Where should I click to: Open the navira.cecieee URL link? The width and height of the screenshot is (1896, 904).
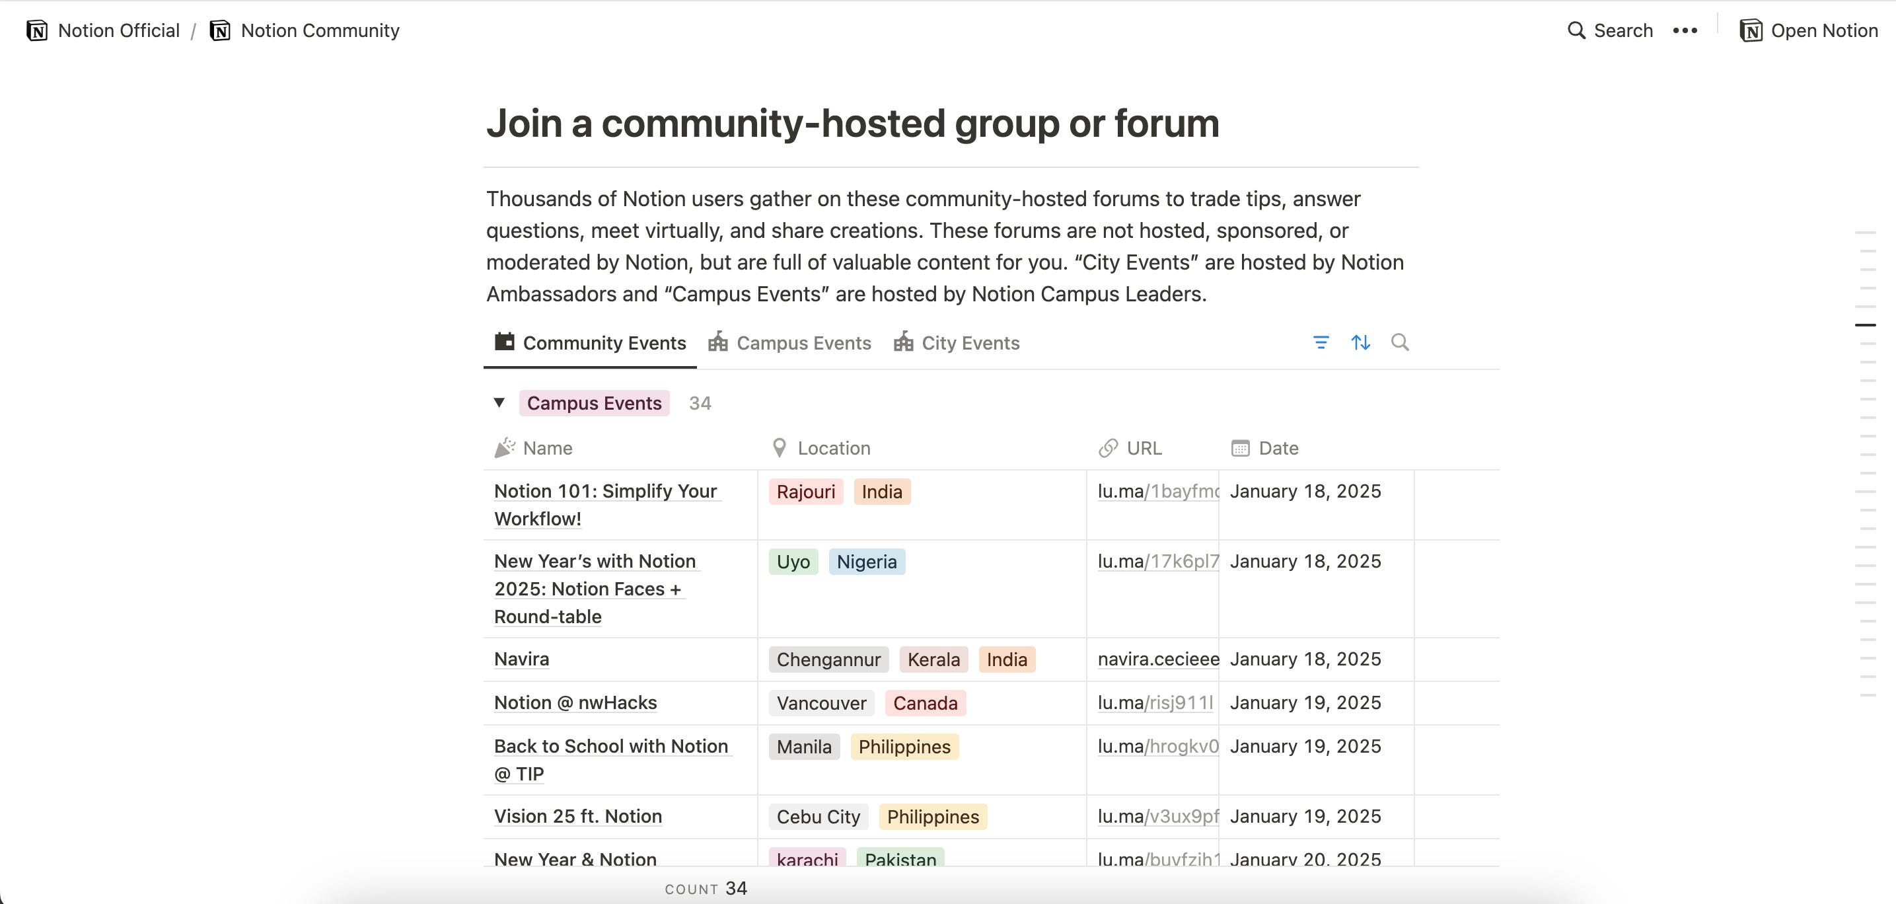coord(1158,659)
